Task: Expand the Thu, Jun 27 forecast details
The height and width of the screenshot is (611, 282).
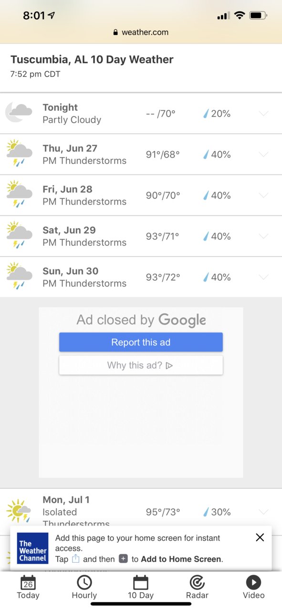Action: click(263, 154)
